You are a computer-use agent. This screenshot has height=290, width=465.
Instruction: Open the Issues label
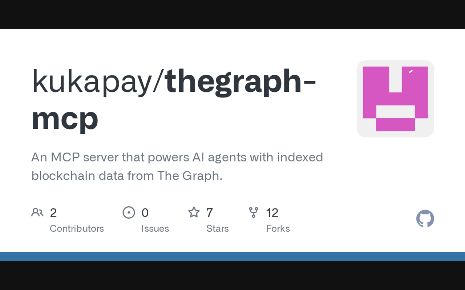155,228
